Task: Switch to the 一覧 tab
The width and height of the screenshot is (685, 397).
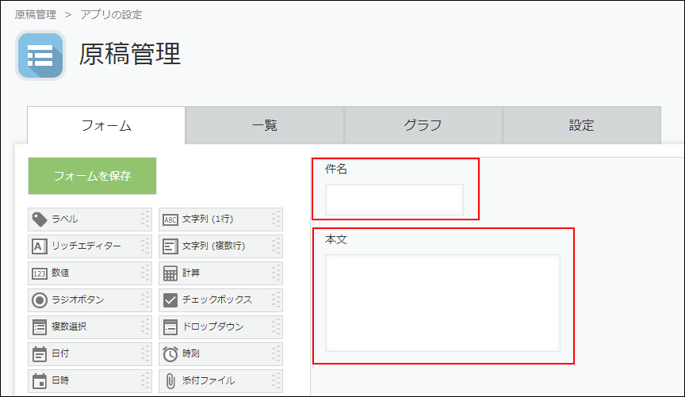Action: pos(264,125)
